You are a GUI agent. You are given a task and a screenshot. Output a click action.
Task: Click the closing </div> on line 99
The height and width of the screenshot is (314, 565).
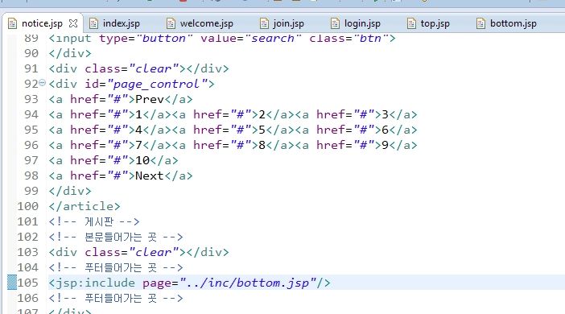(x=70, y=191)
